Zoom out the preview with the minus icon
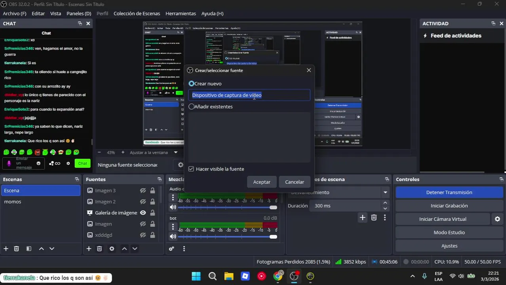This screenshot has width=506, height=285. (x=99, y=152)
